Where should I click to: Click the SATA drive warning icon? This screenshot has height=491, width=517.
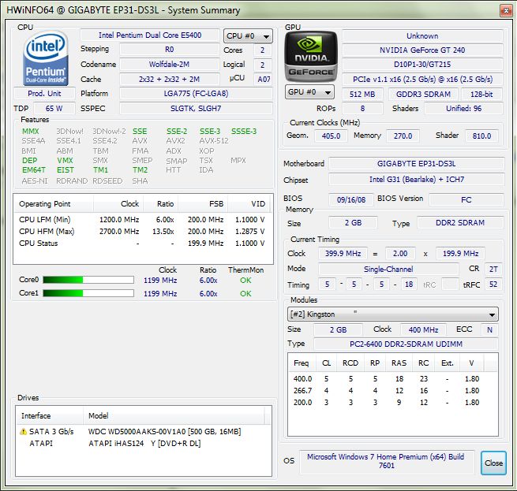(x=23, y=431)
